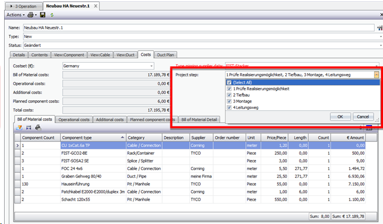Click the sort arrow in Component type header
This screenshot has height=224, width=383.
tap(122, 137)
